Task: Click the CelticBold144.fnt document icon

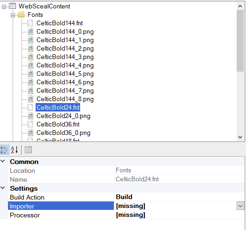Action: 30,23
